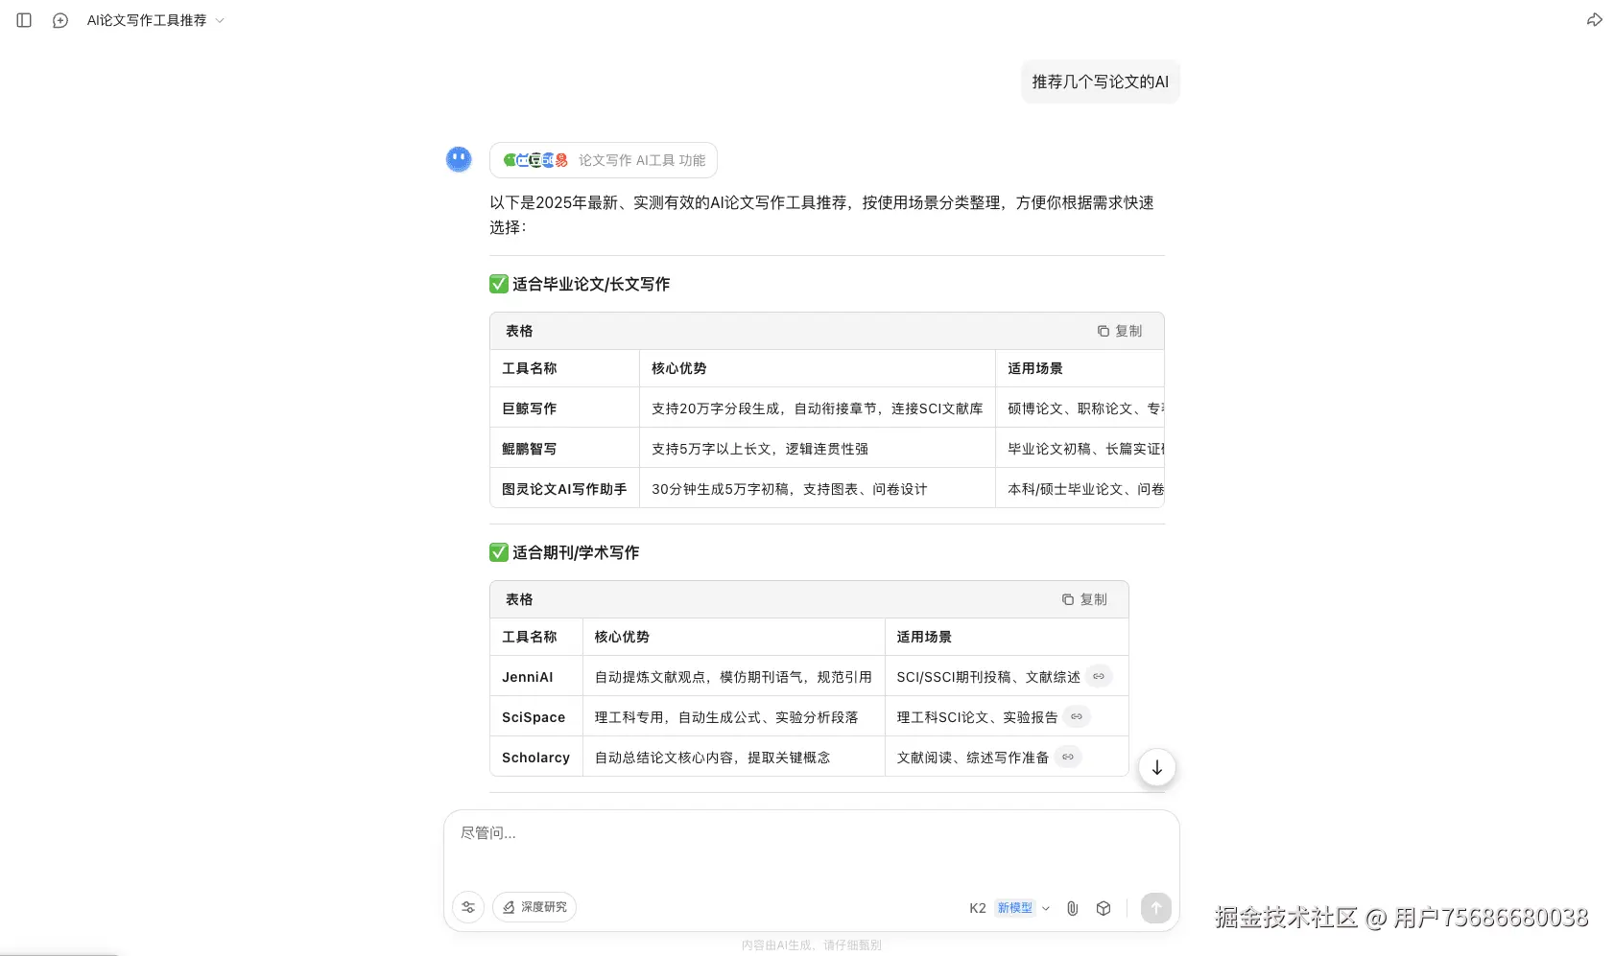Select the 图灵论文AI写作助手 cell
Viewport: 1614px width, 956px height.
564,489
